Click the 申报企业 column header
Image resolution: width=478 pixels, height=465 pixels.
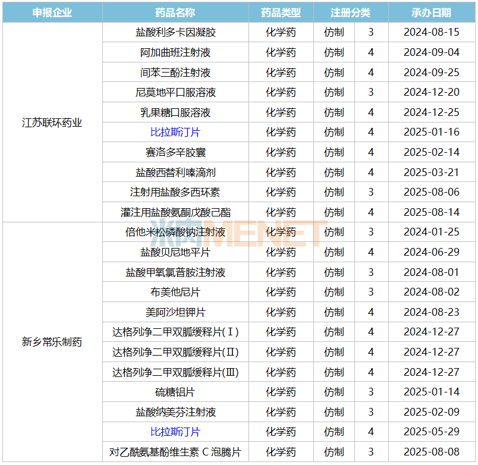52,13
